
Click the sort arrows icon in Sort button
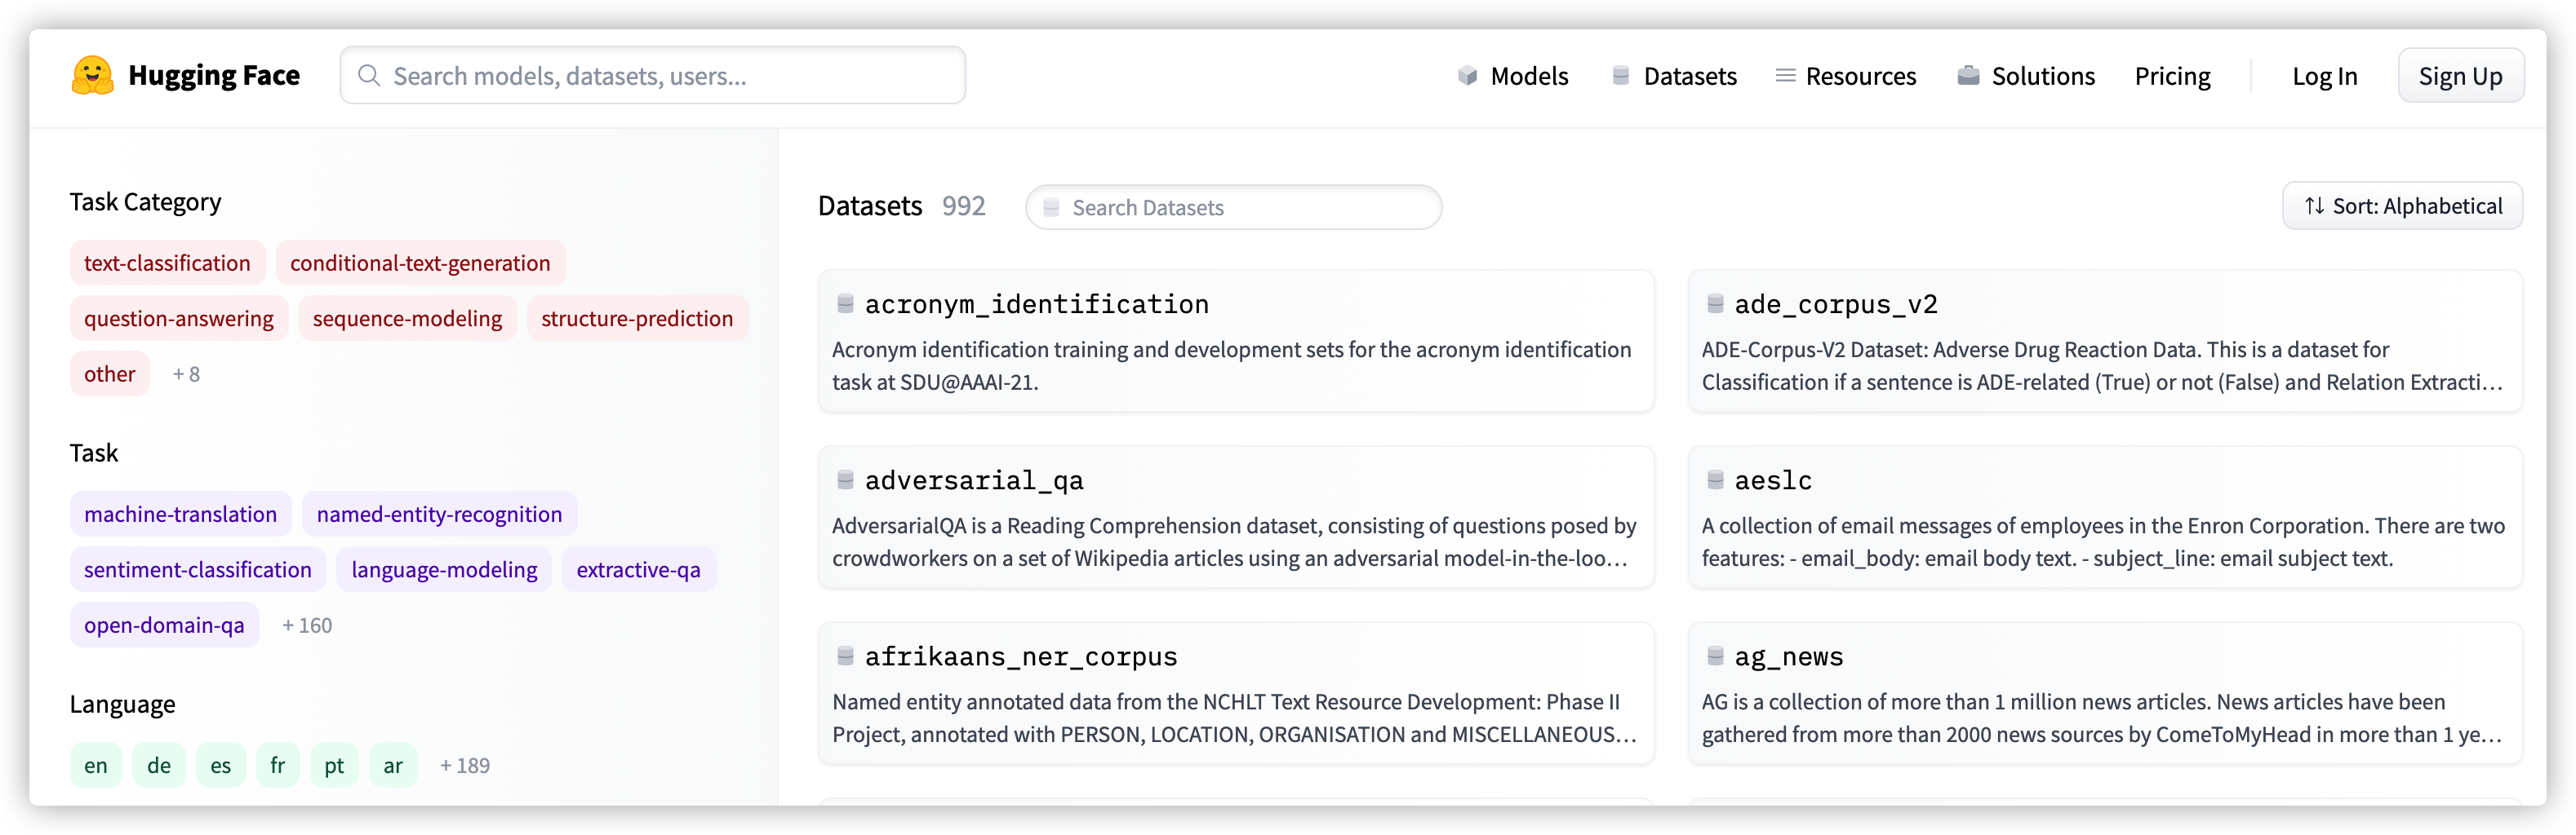(2314, 205)
